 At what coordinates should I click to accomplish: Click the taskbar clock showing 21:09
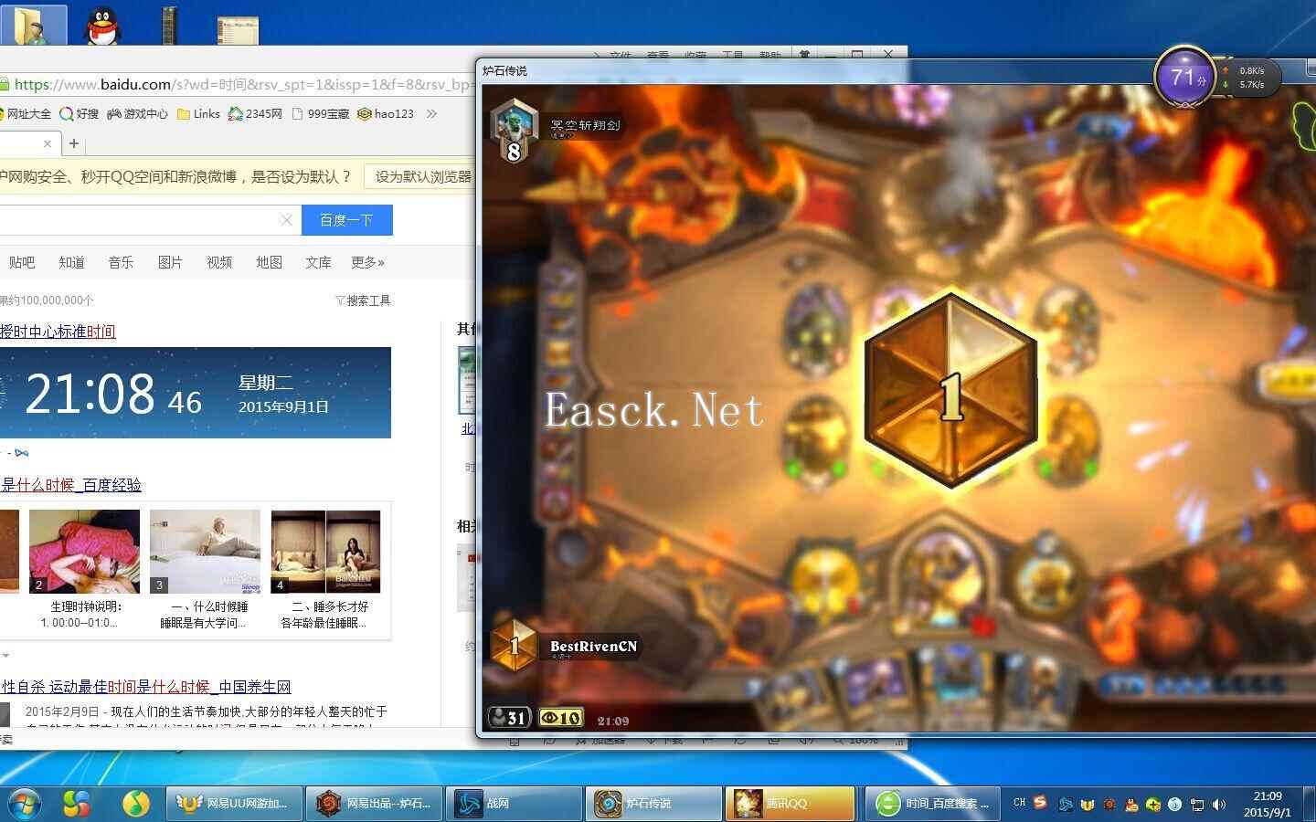click(1268, 804)
